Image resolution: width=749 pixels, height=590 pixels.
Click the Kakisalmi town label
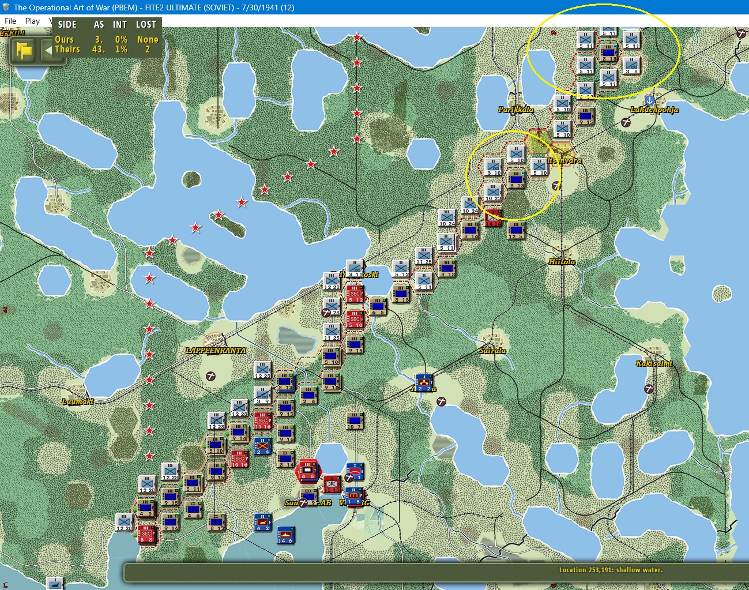pyautogui.click(x=654, y=363)
